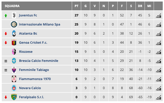
Task: Open stats chart icon for Riozzese row
Action: (x=158, y=52)
